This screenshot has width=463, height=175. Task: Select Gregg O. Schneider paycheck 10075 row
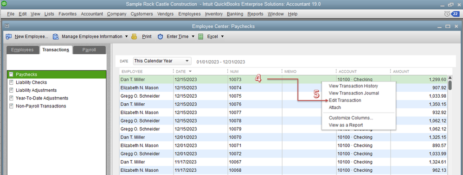click(283, 96)
